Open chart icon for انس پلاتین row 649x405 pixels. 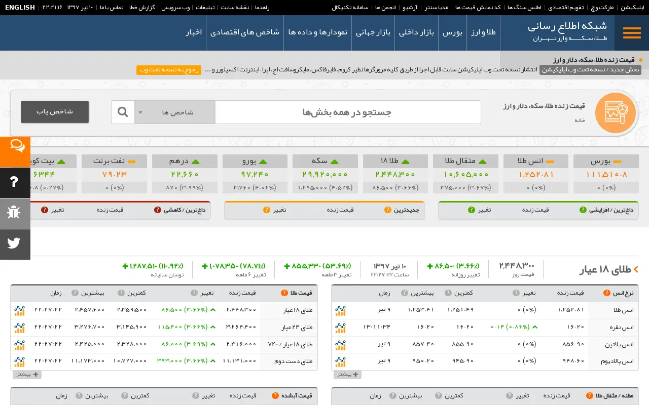pos(340,345)
